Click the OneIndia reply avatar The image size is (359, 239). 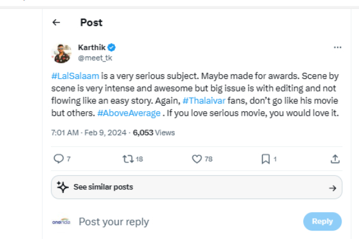coord(62,222)
